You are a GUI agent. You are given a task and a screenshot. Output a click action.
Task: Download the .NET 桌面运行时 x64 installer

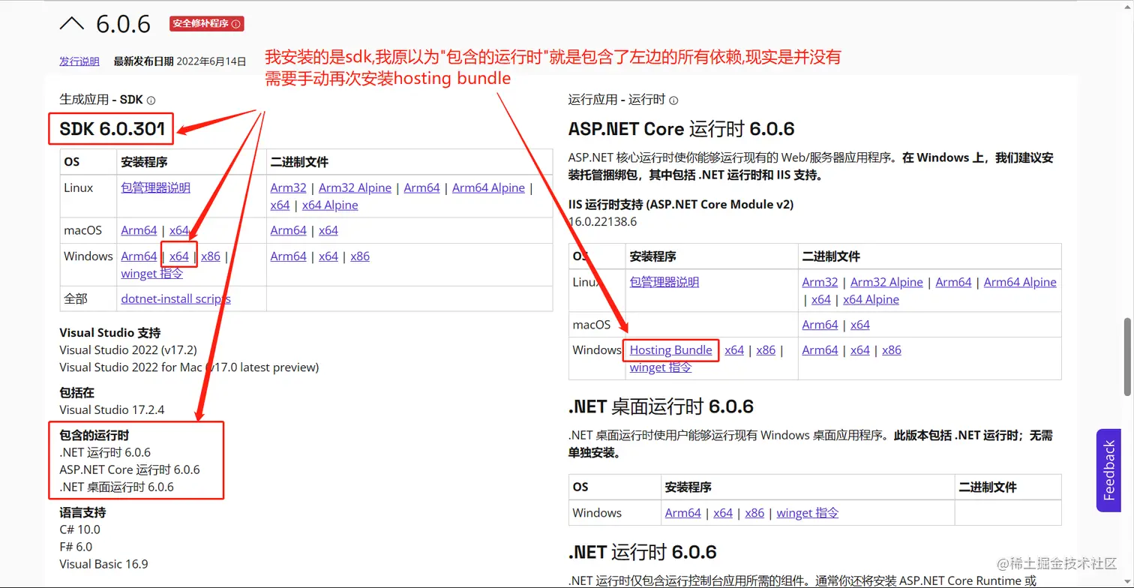point(722,512)
